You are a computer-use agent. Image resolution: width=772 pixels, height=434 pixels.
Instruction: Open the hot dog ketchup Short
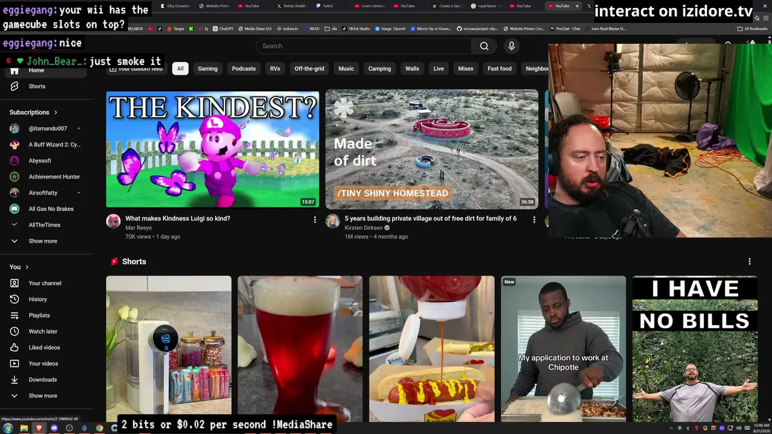click(x=432, y=349)
